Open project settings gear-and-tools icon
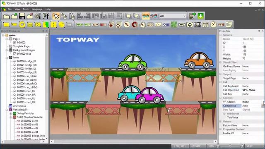The image size is (265, 149). tap(38, 16)
